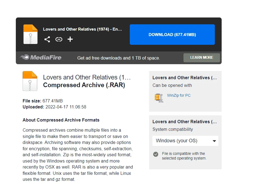This screenshot has height=186, width=256.
Task: Click the plus icon to add file
Action: click(x=70, y=39)
